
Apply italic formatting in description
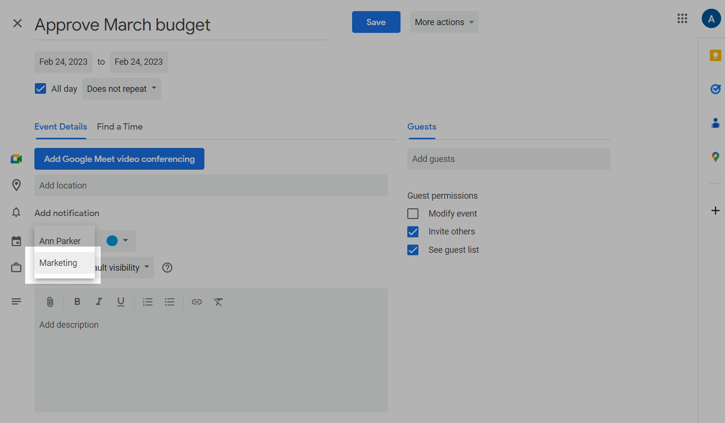point(99,302)
